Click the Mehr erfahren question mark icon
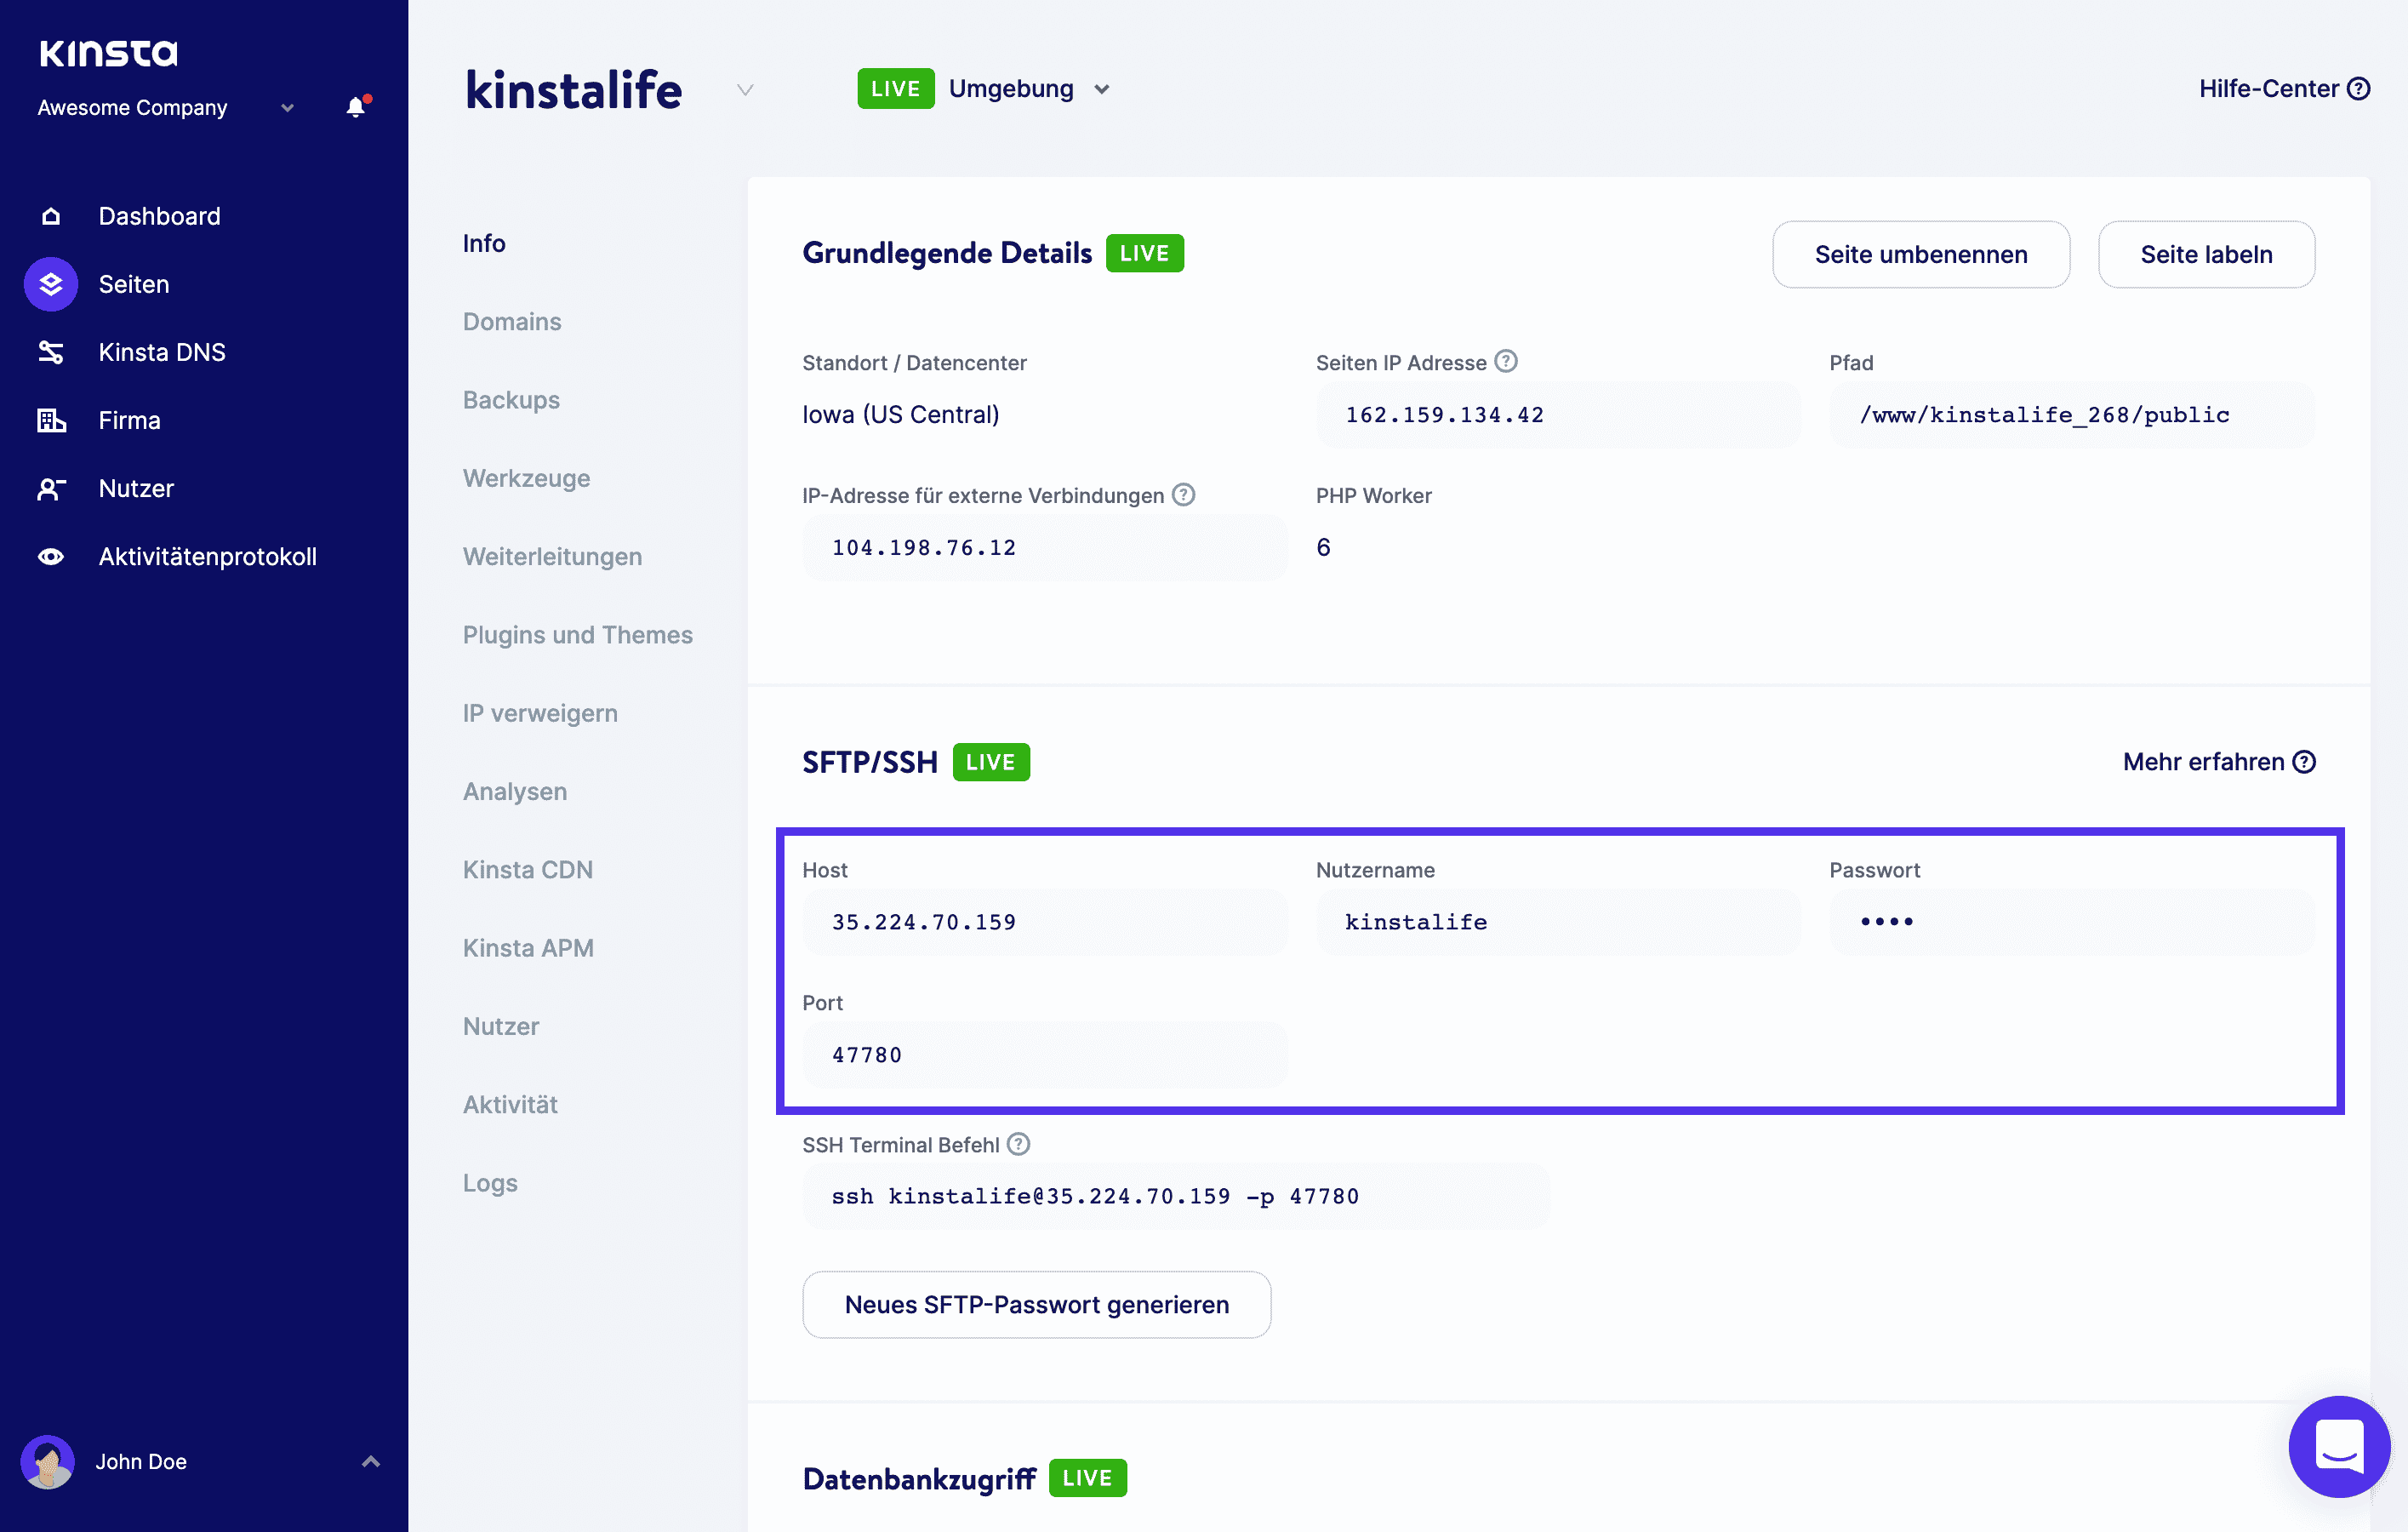Viewport: 2408px width, 1532px height. (x=2304, y=762)
